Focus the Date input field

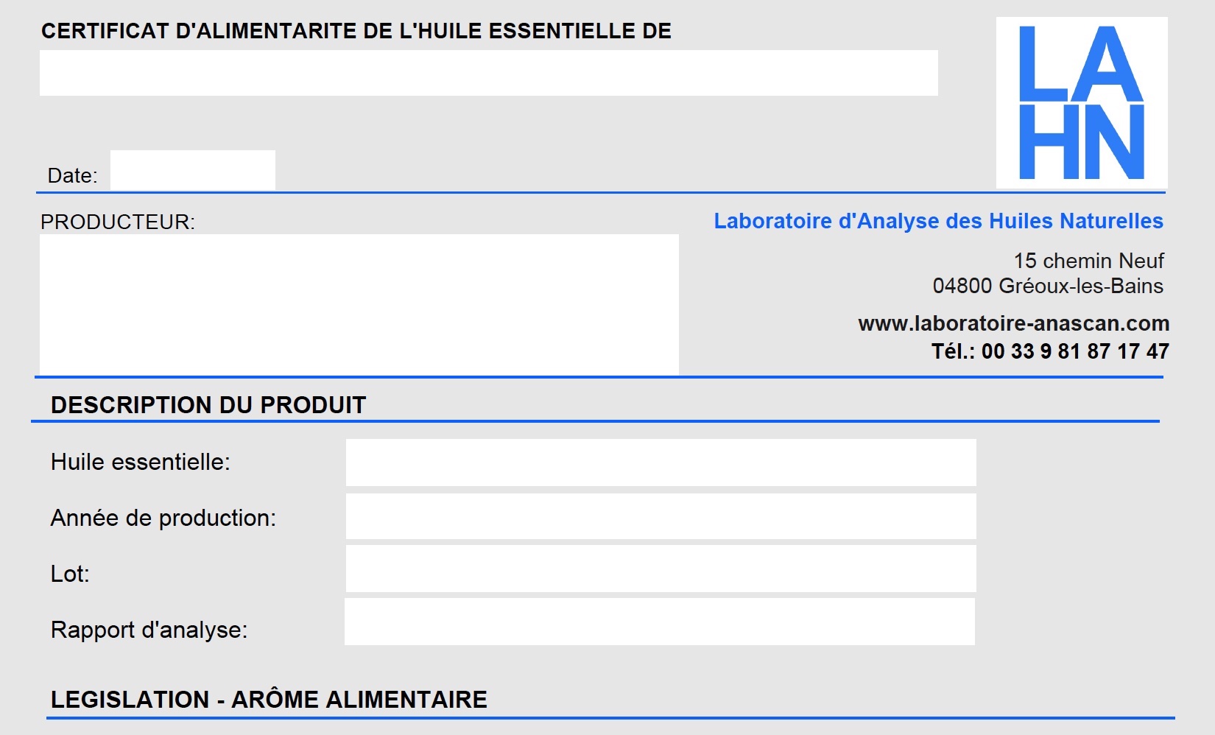coord(193,170)
